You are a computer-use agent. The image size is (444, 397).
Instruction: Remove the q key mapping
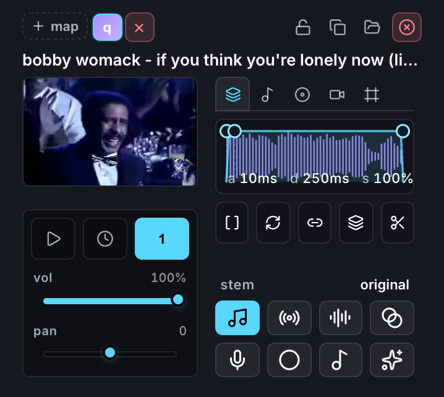[139, 27]
